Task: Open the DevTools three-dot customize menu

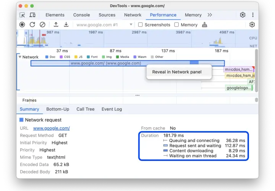Action: 253,15
